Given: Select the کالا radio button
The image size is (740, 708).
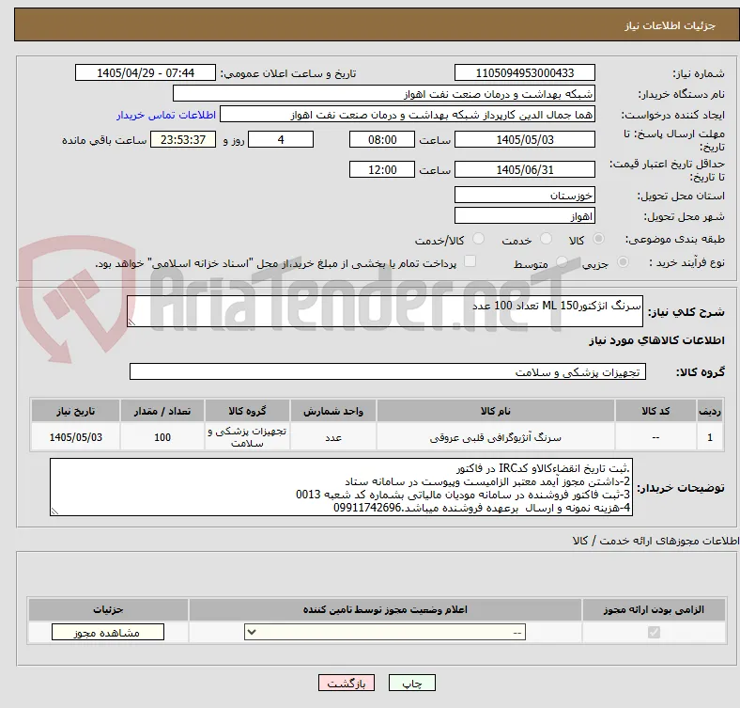Looking at the screenshot, I should tap(598, 239).
